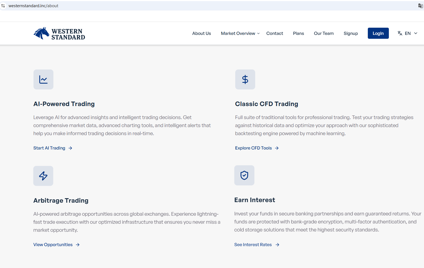Visit the Our Team page
424x268 pixels.
pos(324,33)
